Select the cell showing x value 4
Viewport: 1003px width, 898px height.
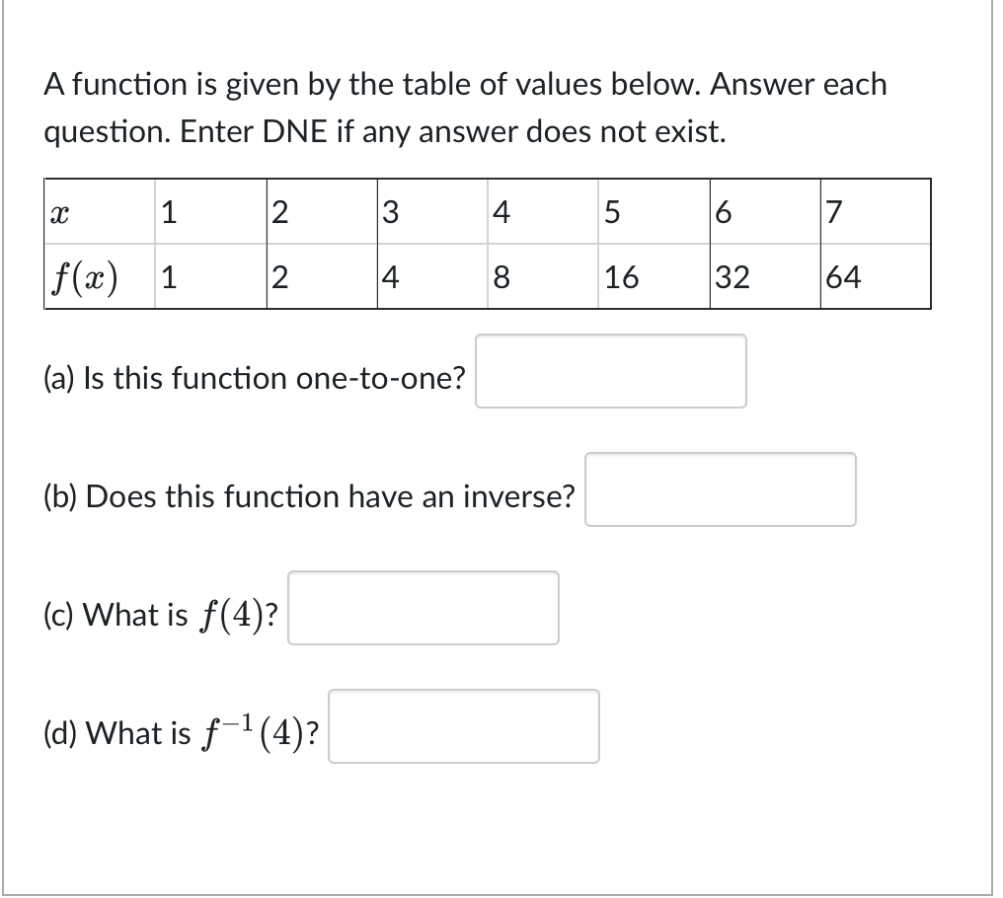tap(542, 212)
